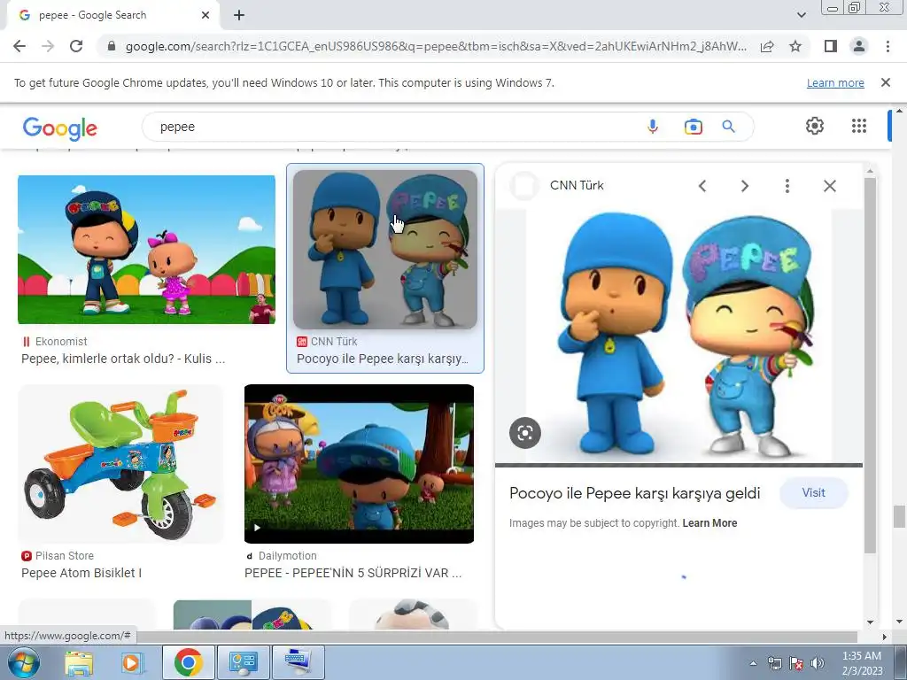Open a new browser tab
This screenshot has width=907, height=680.
tap(239, 16)
